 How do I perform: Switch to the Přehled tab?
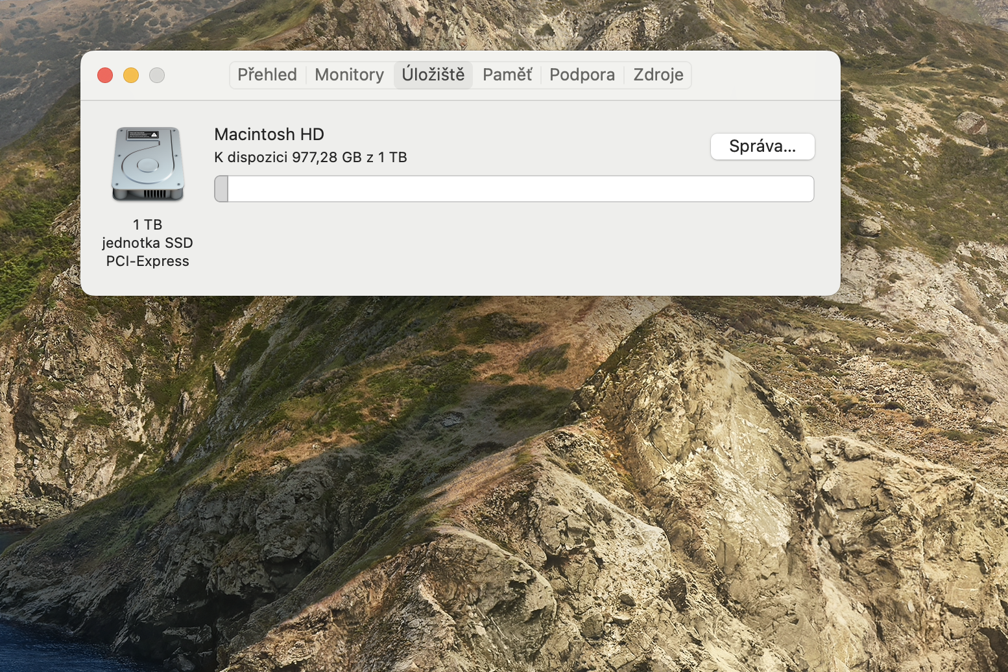click(x=267, y=75)
